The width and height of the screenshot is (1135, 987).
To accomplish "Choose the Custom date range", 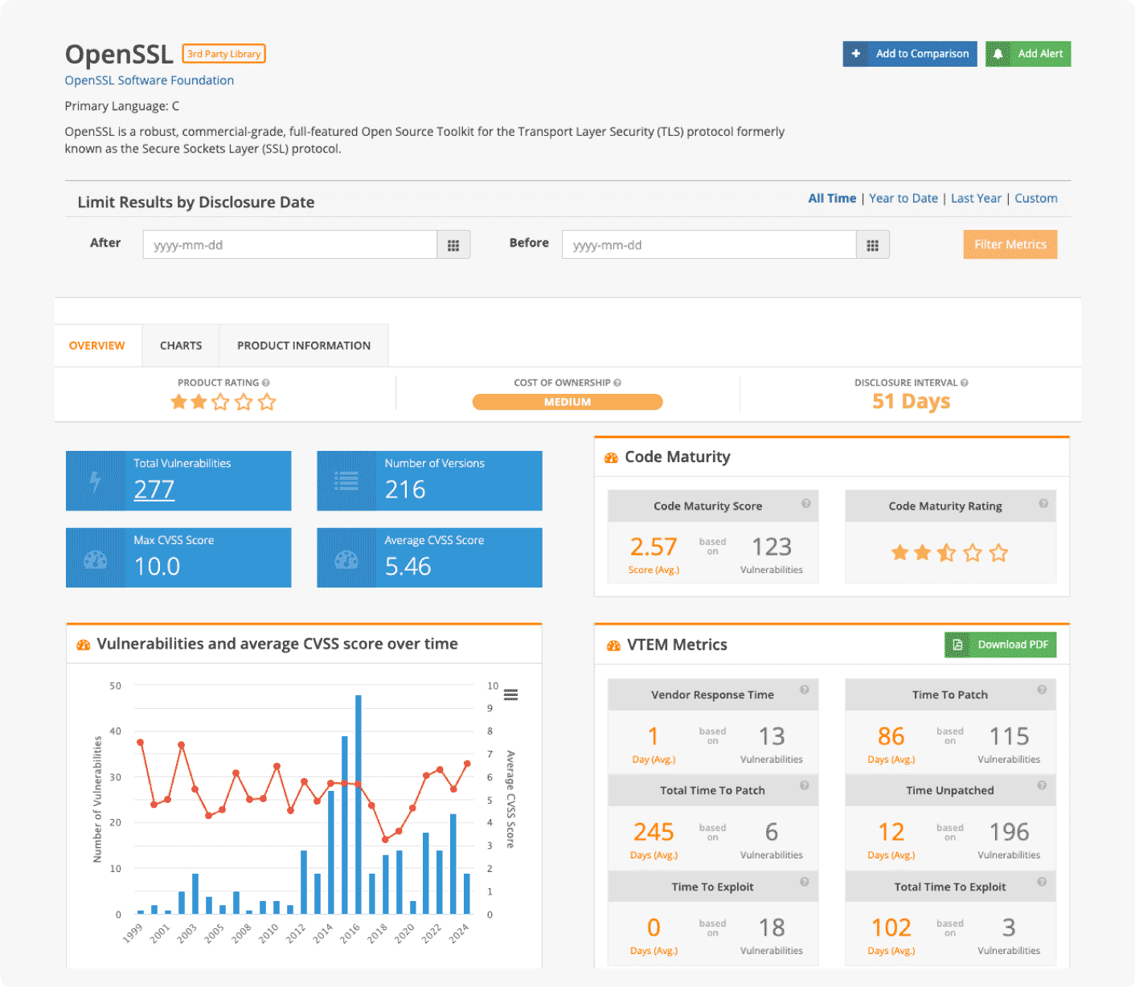I will pyautogui.click(x=1036, y=199).
